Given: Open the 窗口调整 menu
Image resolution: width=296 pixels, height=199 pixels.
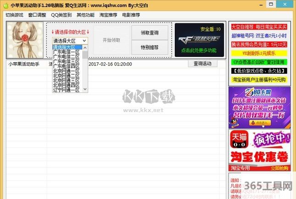Looking at the screenshot, I should [x=37, y=15].
